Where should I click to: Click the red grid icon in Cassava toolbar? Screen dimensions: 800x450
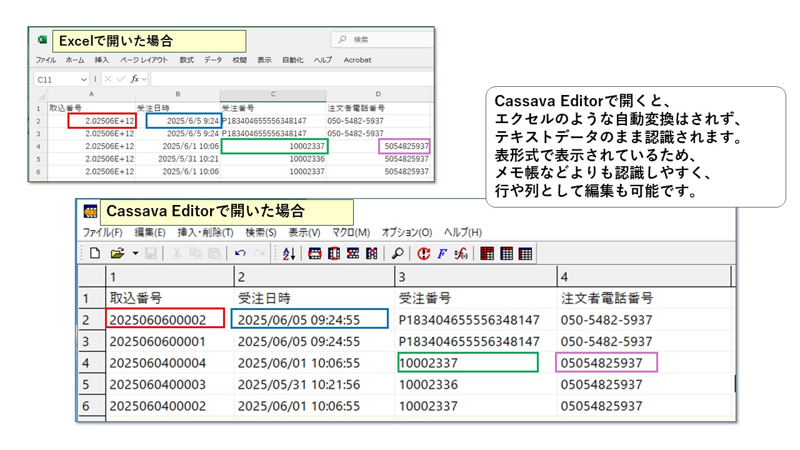coord(487,254)
